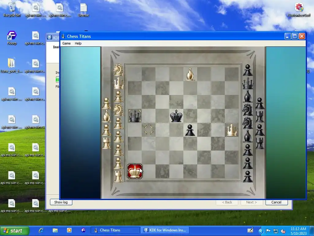This screenshot has width=314, height=236.
Task: Click the muted volume tray icon
Action: [x=283, y=231]
